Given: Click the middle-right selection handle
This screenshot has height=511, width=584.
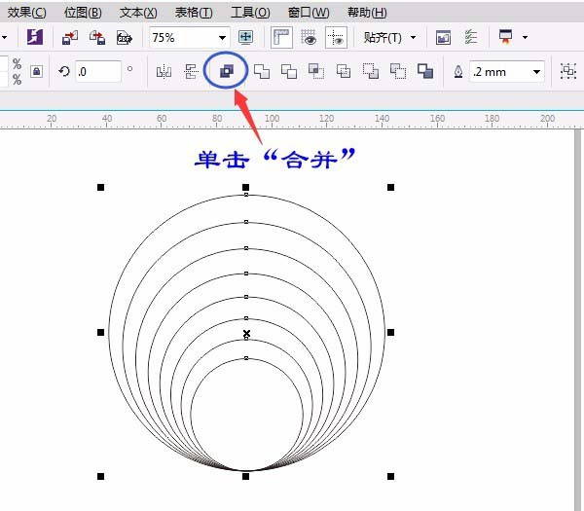Looking at the screenshot, I should [390, 332].
